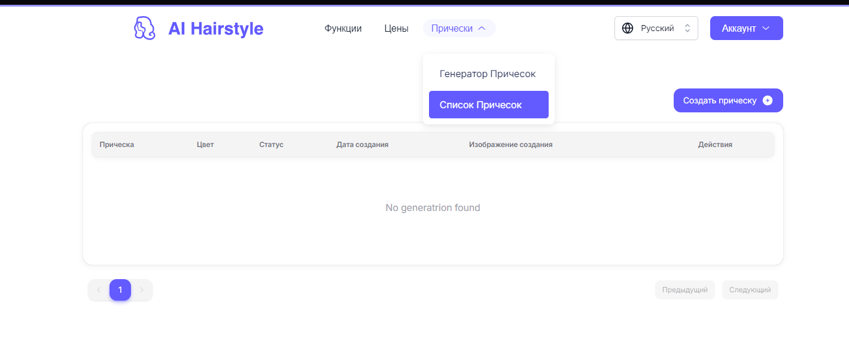The image size is (849, 361).
Task: Click the previous page chevron arrow
Action: tap(99, 290)
